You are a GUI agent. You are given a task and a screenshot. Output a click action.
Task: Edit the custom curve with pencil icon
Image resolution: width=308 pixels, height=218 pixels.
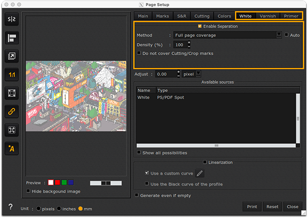200,173
